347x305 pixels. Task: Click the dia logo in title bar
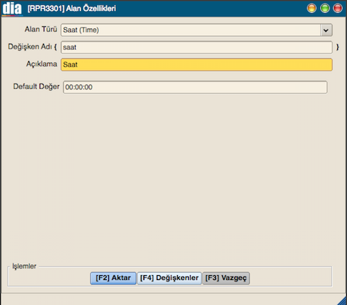pyautogui.click(x=12, y=8)
